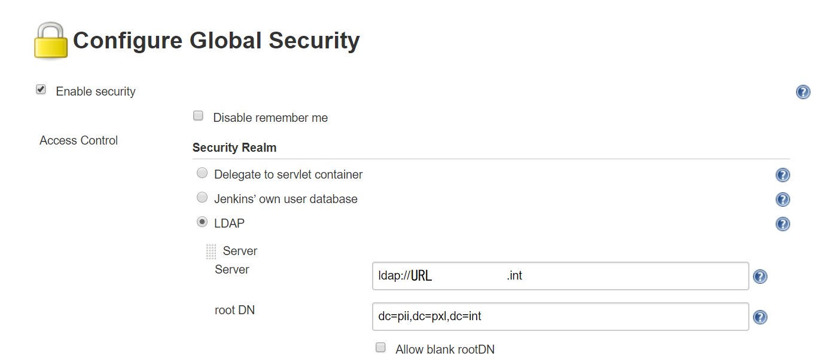Enable the Allow blank rootDN checkbox
823x359 pixels.
(x=380, y=348)
